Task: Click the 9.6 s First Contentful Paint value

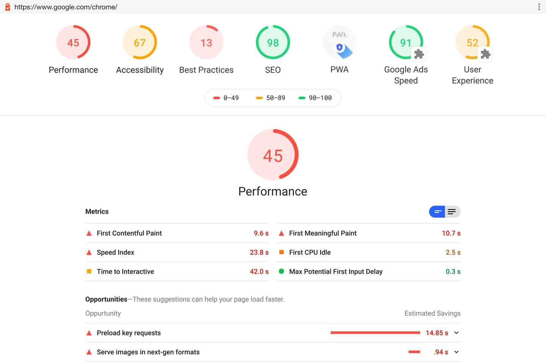Action: tap(261, 233)
